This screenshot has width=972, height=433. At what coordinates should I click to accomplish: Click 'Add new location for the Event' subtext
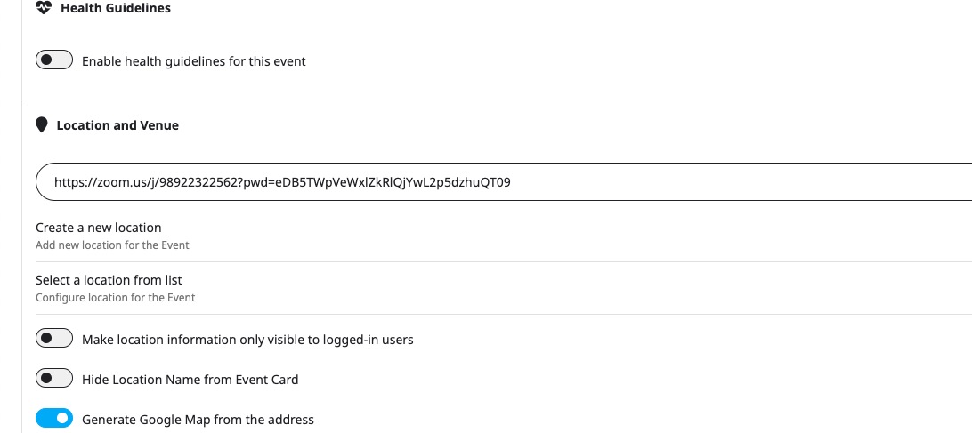pos(112,245)
